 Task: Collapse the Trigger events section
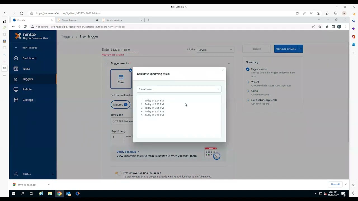(x=229, y=63)
